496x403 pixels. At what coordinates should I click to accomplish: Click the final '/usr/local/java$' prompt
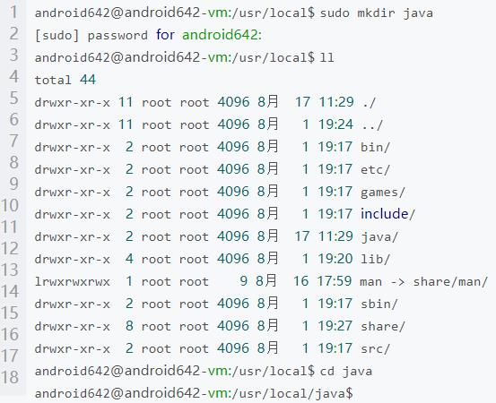(x=293, y=393)
